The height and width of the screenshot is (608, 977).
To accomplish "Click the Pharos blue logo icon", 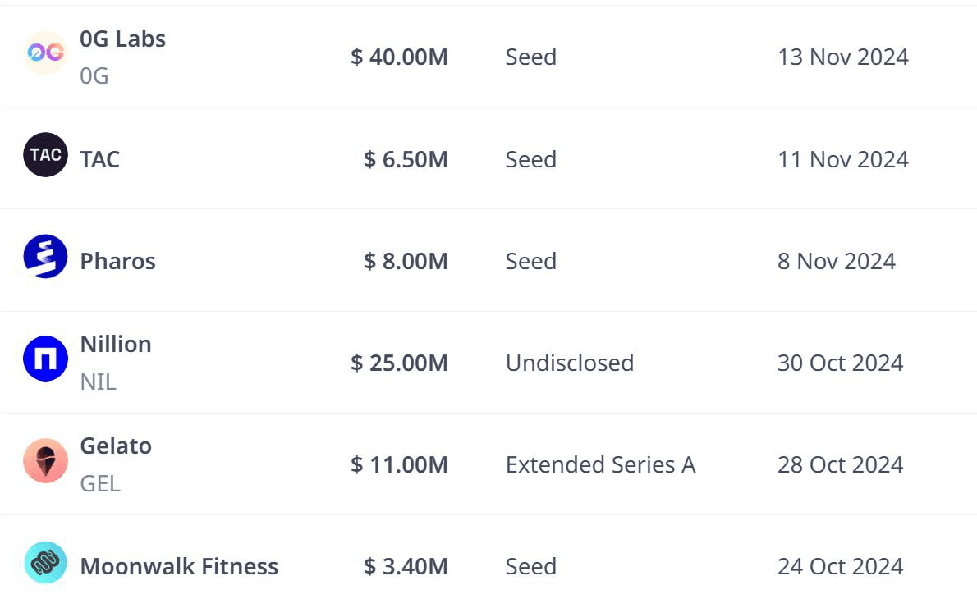I will pyautogui.click(x=45, y=257).
